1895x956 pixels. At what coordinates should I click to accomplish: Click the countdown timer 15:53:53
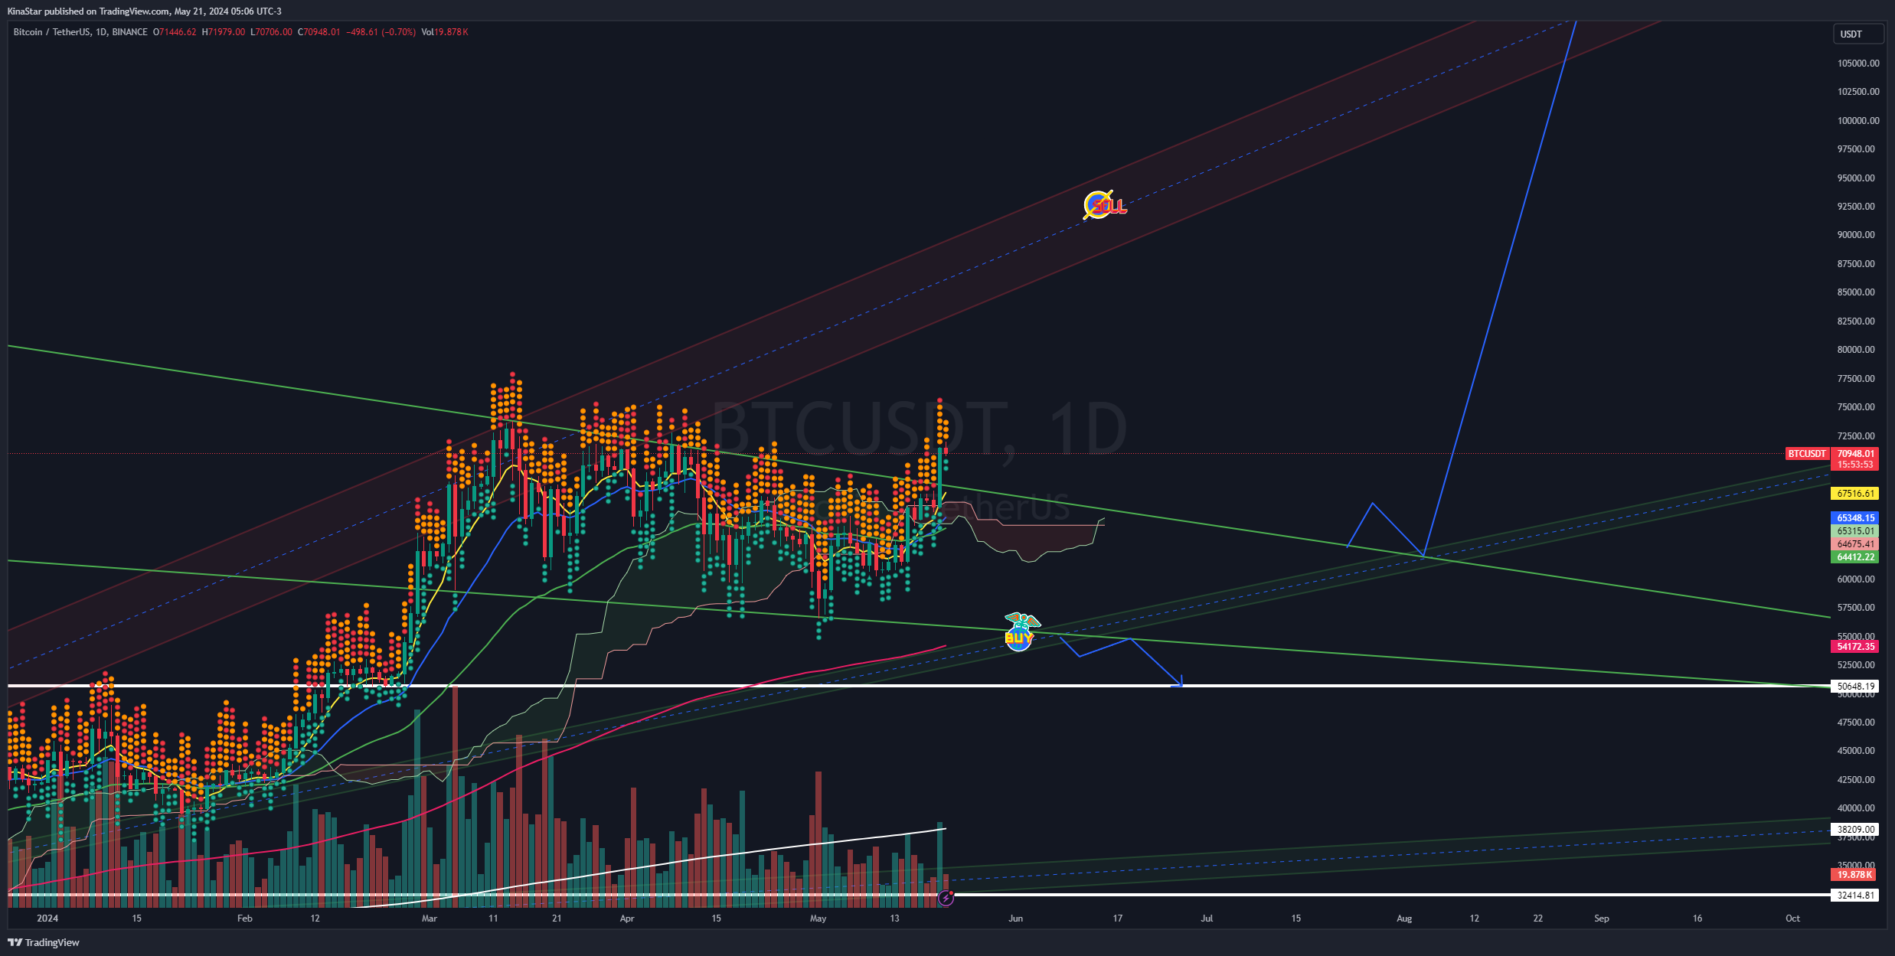pos(1855,465)
